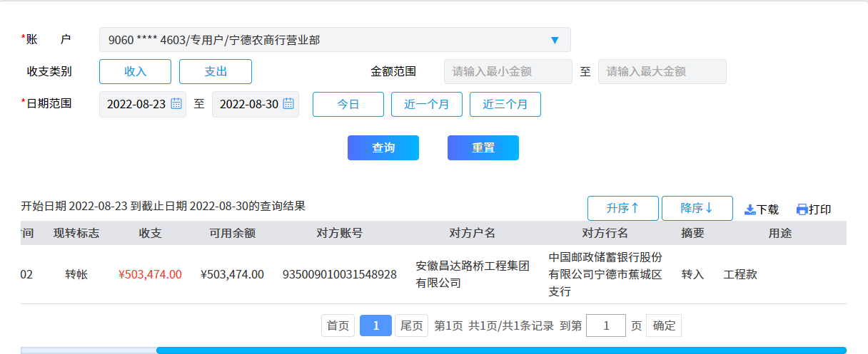Click the maximum amount input field
Viewport: 868px width, 354px height.
click(x=662, y=71)
